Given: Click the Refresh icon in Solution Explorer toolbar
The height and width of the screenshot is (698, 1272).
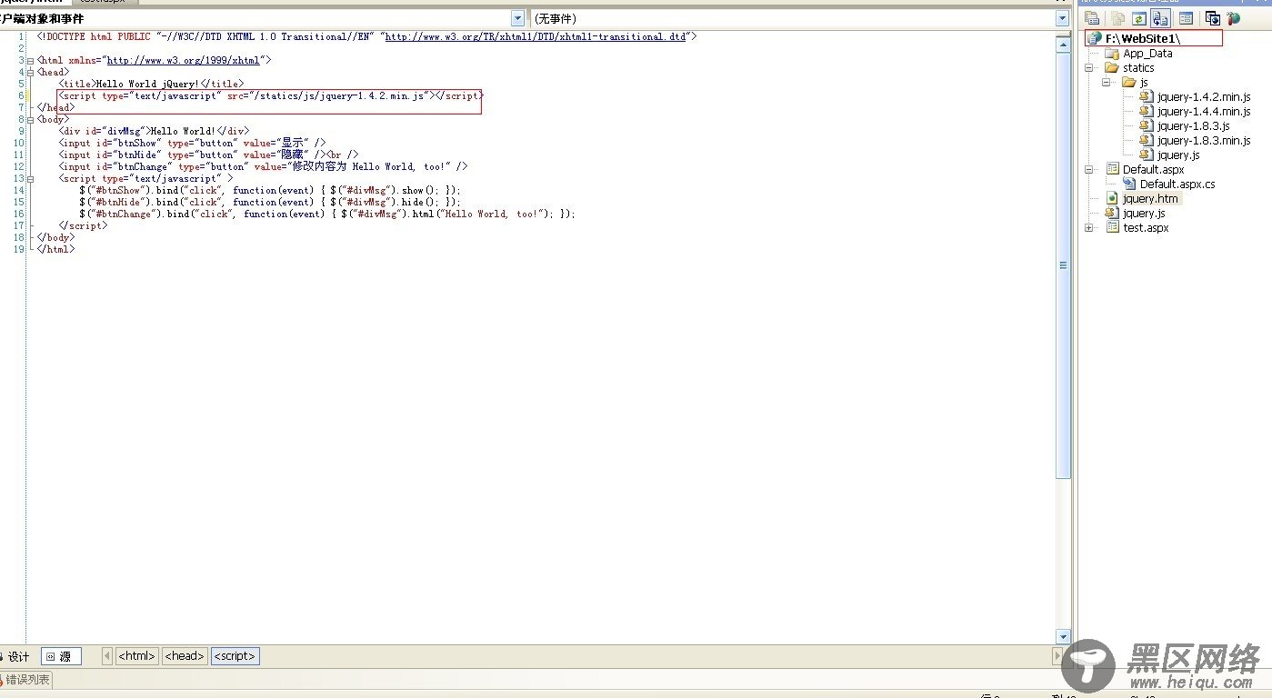Looking at the screenshot, I should [1139, 18].
